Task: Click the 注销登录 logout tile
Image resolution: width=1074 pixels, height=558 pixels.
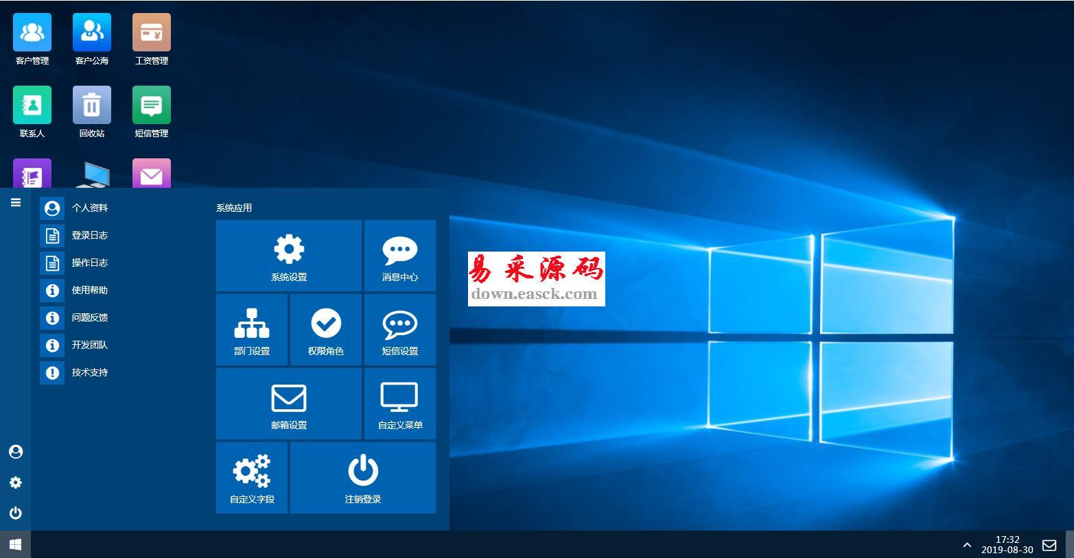Action: click(363, 478)
